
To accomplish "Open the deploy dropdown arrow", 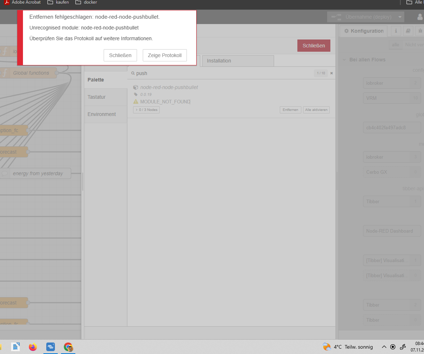I will (x=400, y=17).
